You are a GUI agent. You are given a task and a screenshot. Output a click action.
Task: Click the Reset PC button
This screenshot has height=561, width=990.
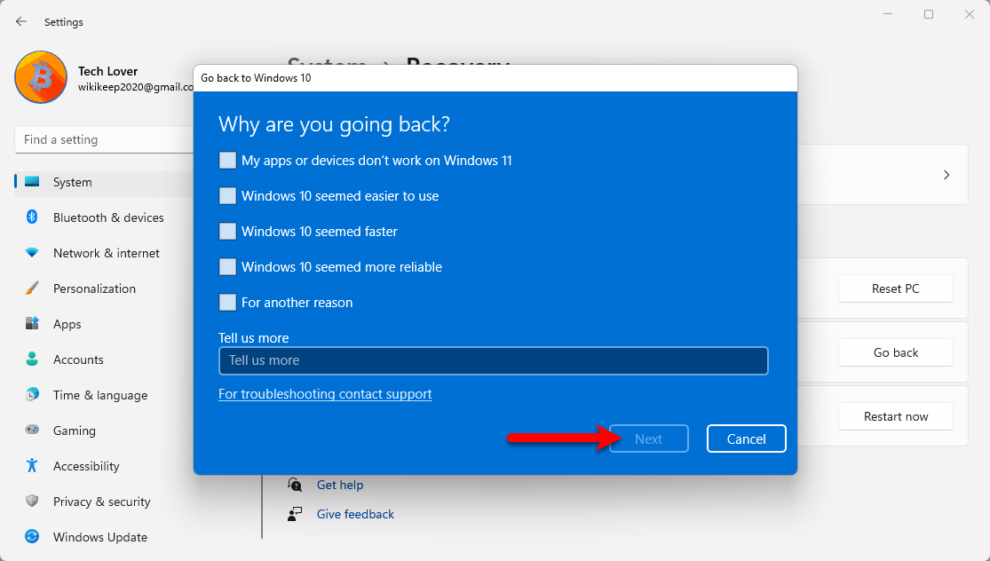895,288
